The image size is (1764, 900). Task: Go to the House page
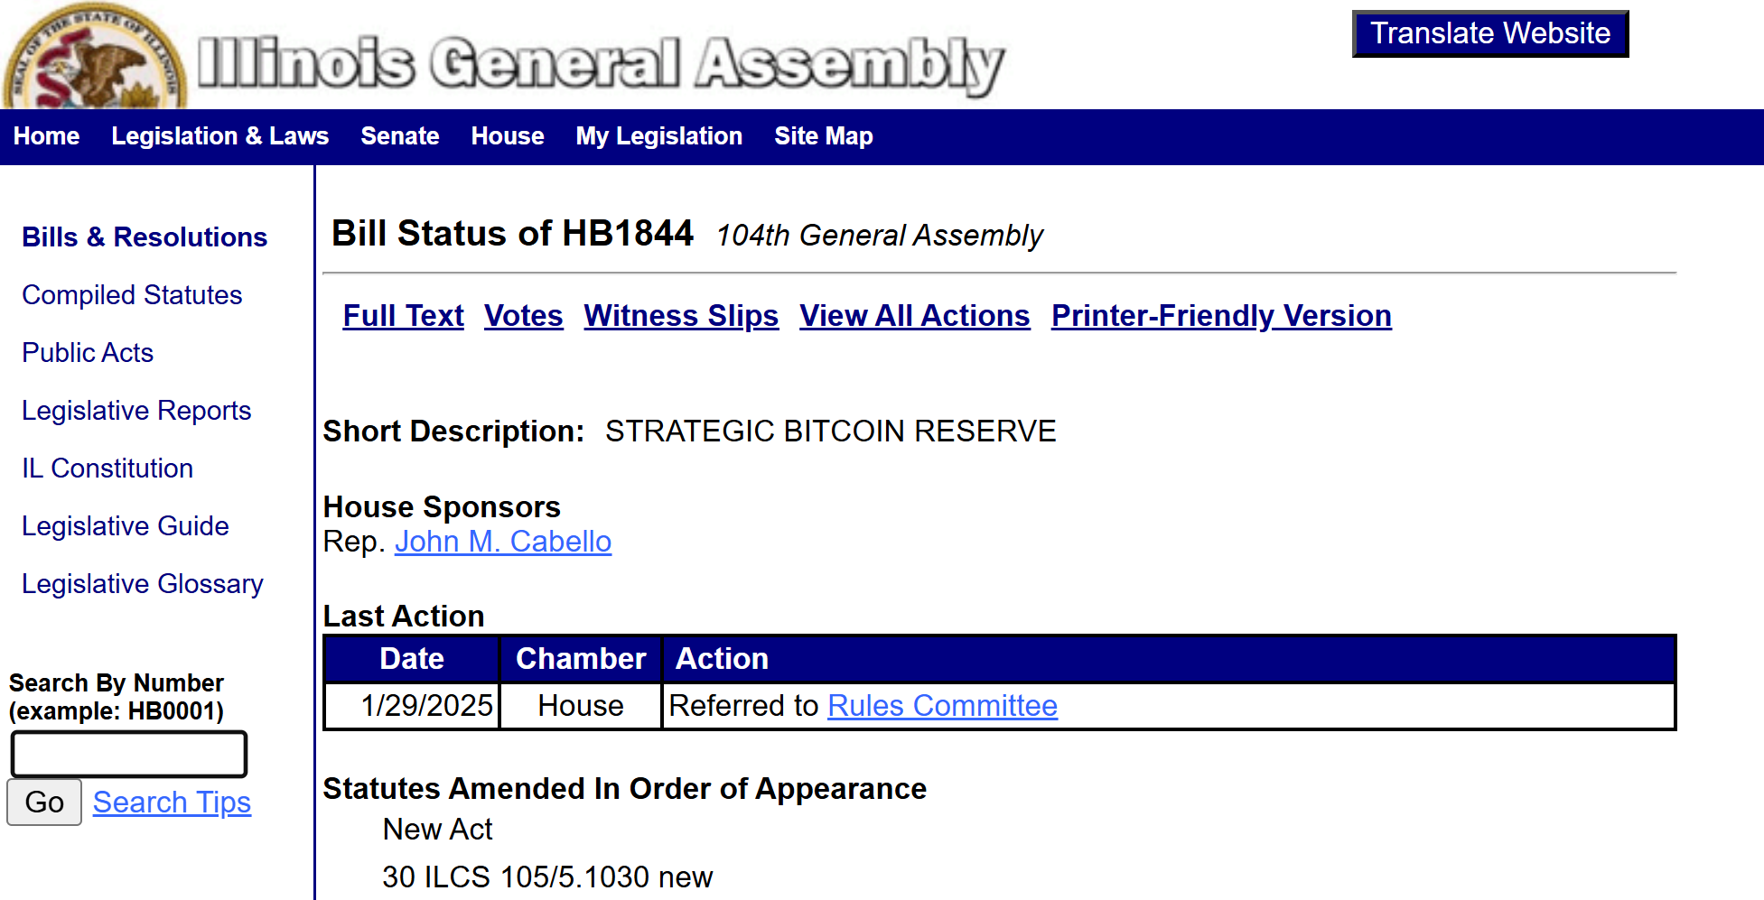click(x=508, y=136)
